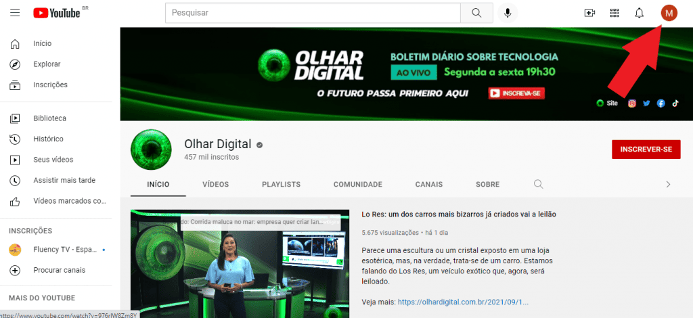Go to the COMUNIDADE tab

coord(358,185)
